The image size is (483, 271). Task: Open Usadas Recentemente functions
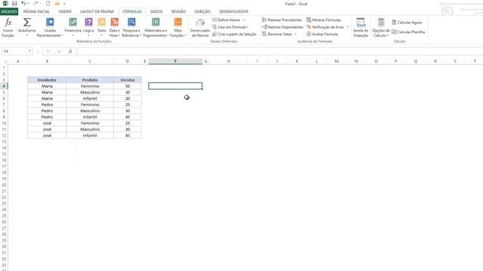pos(50,28)
